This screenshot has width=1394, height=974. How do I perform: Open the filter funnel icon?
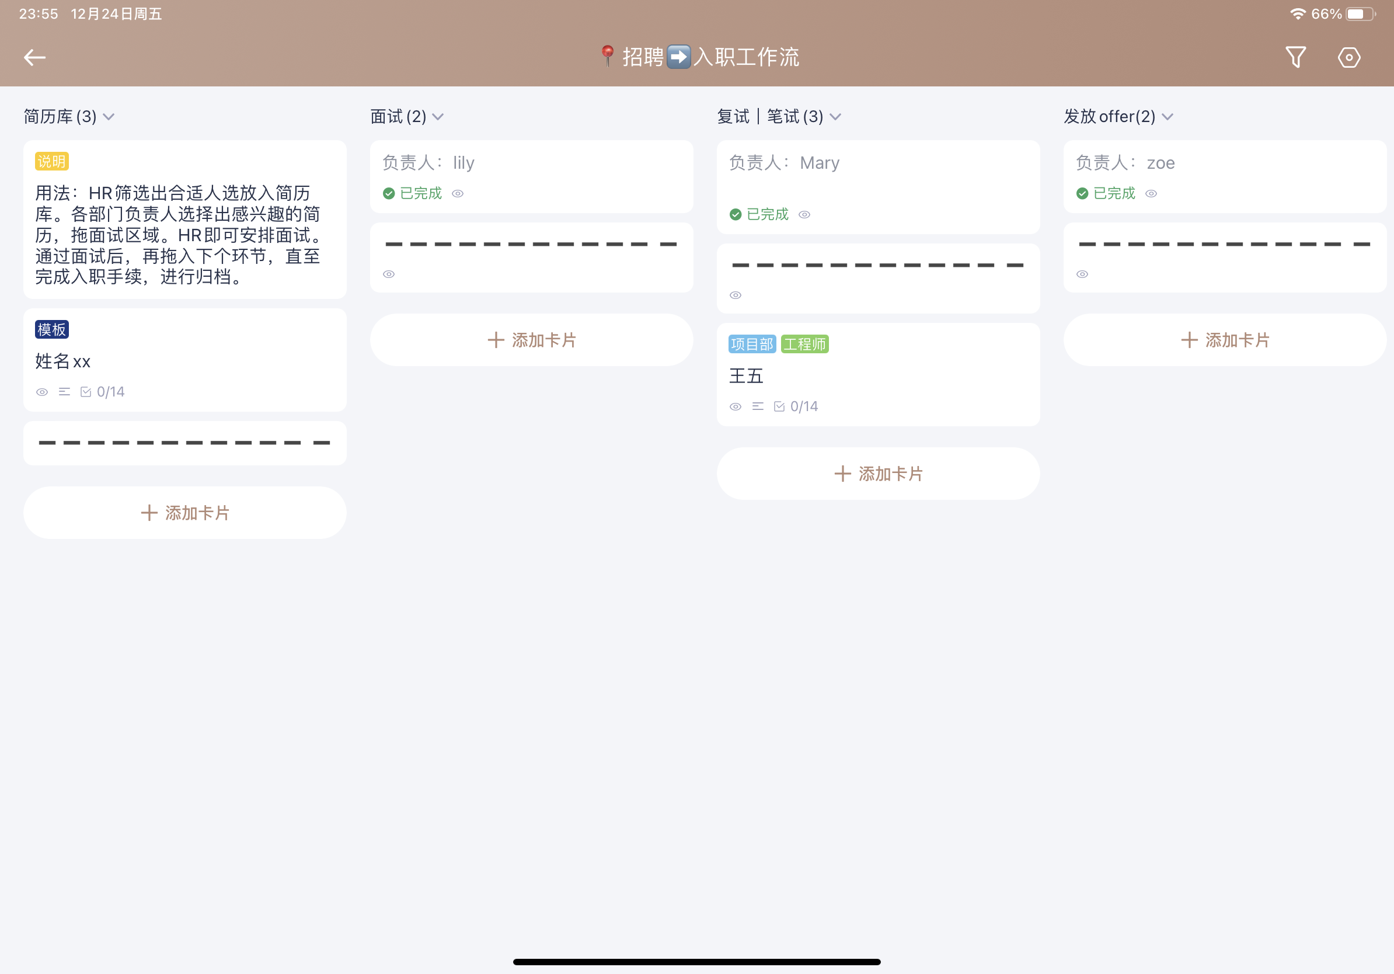(x=1295, y=57)
